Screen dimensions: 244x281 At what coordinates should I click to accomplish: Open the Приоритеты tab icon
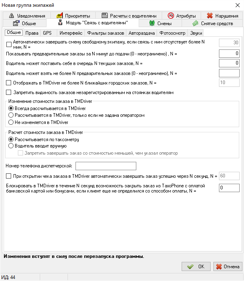[x=60, y=16]
